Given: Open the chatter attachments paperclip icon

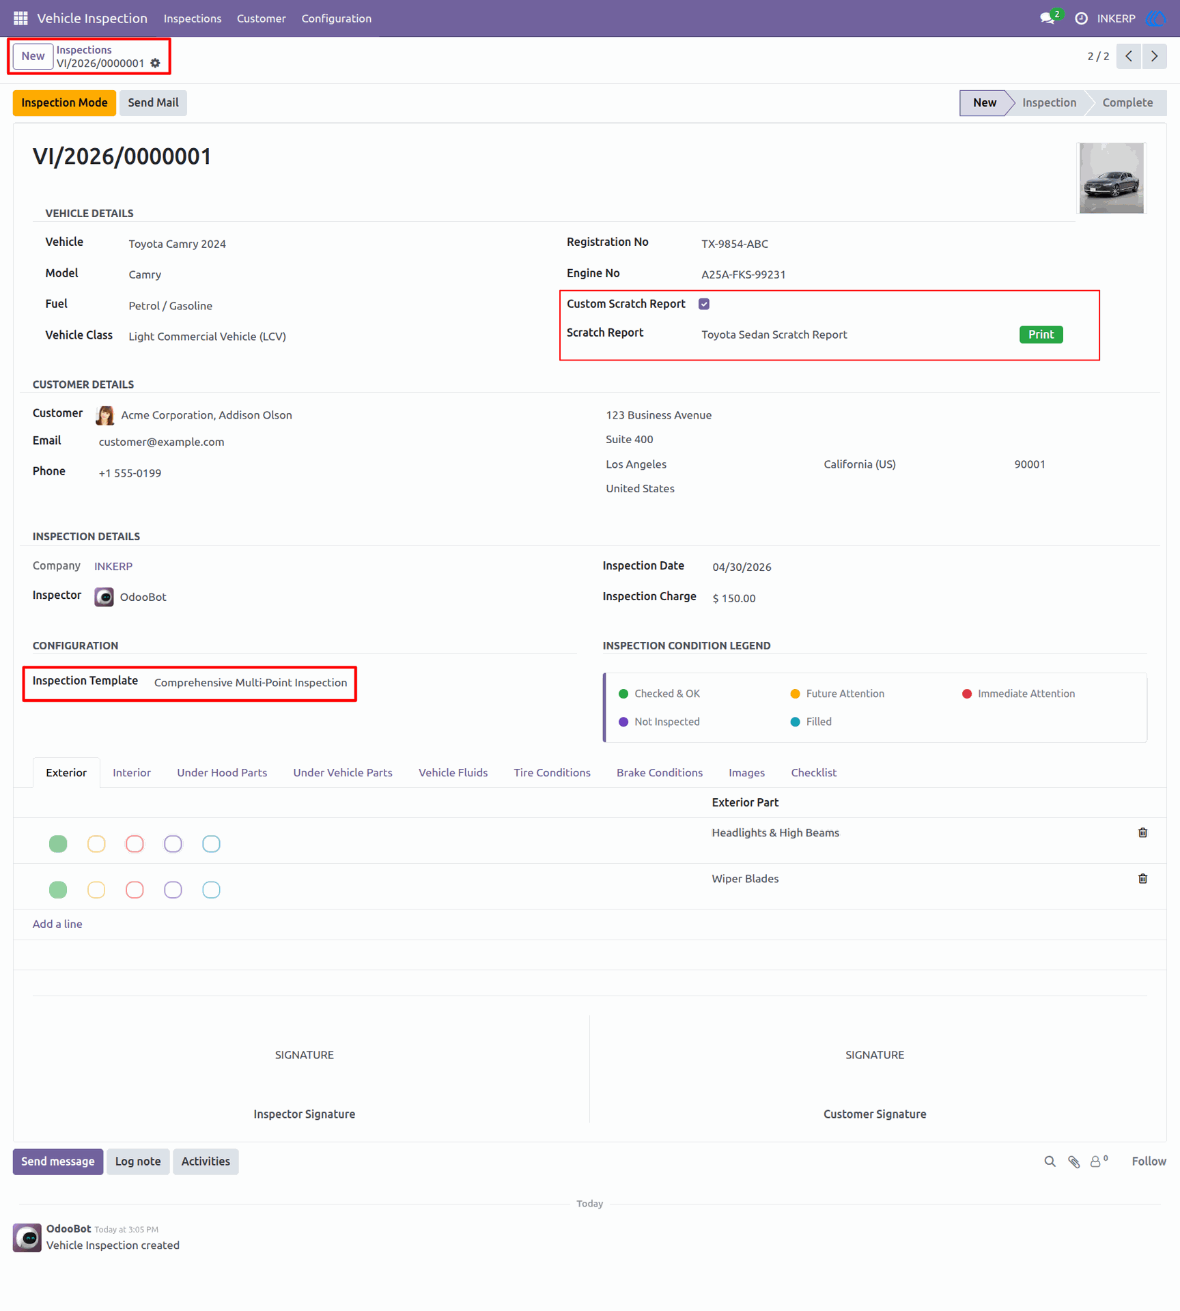Looking at the screenshot, I should (1073, 1161).
